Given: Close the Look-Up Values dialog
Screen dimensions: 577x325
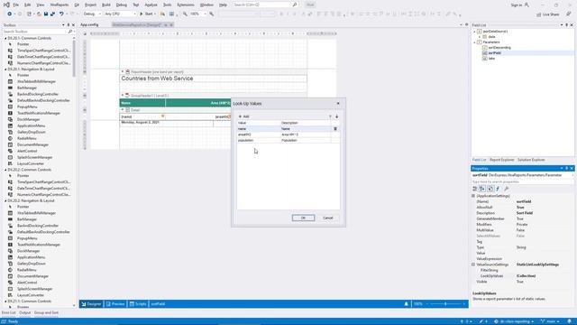Looking at the screenshot, I should click(338, 104).
